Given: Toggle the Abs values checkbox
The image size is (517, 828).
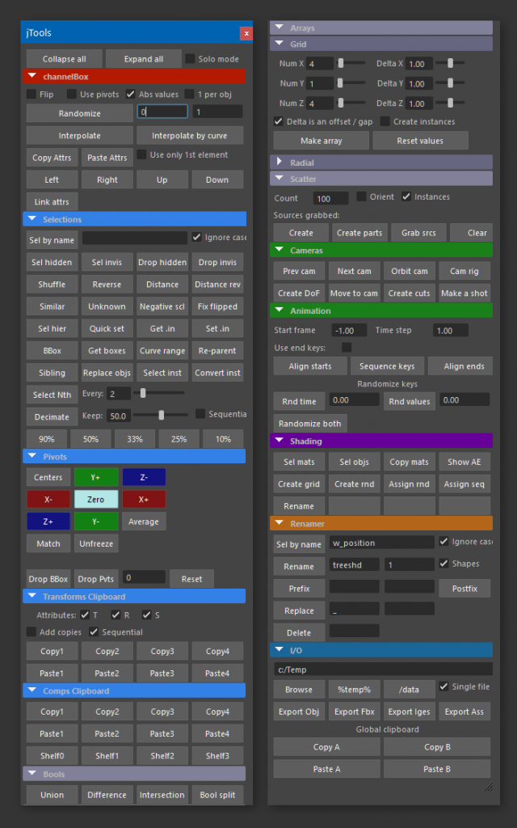Looking at the screenshot, I should pos(131,94).
